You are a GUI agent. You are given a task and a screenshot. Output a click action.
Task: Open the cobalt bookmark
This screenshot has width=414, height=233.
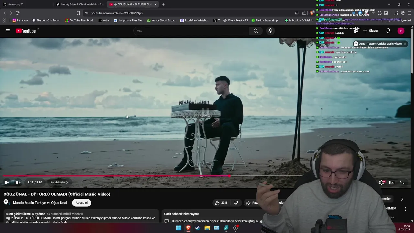[104, 20]
